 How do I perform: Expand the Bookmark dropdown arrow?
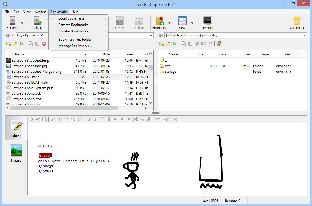(x=169, y=23)
